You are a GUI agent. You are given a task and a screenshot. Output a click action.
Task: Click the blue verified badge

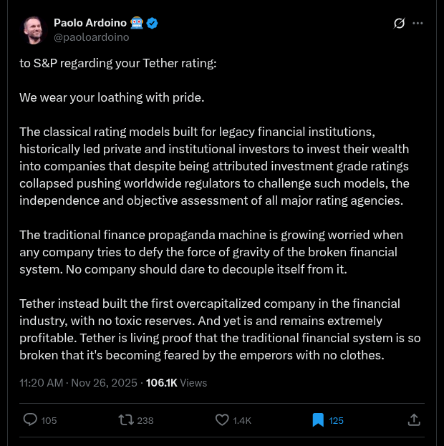[153, 23]
